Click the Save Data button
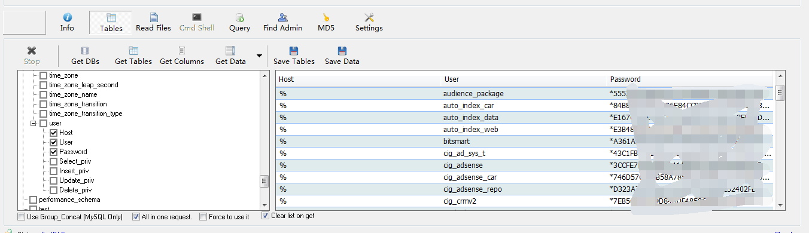The width and height of the screenshot is (809, 233). (x=342, y=56)
